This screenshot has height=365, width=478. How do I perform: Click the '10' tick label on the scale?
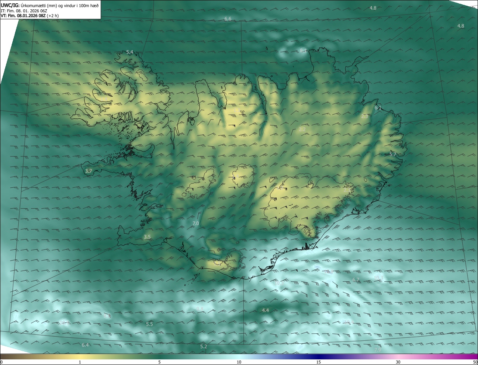click(239, 362)
